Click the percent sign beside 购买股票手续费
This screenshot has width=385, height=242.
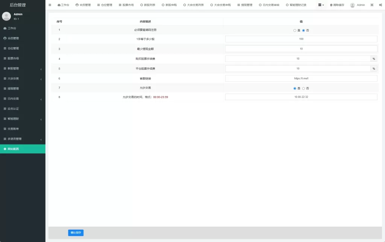(374, 59)
